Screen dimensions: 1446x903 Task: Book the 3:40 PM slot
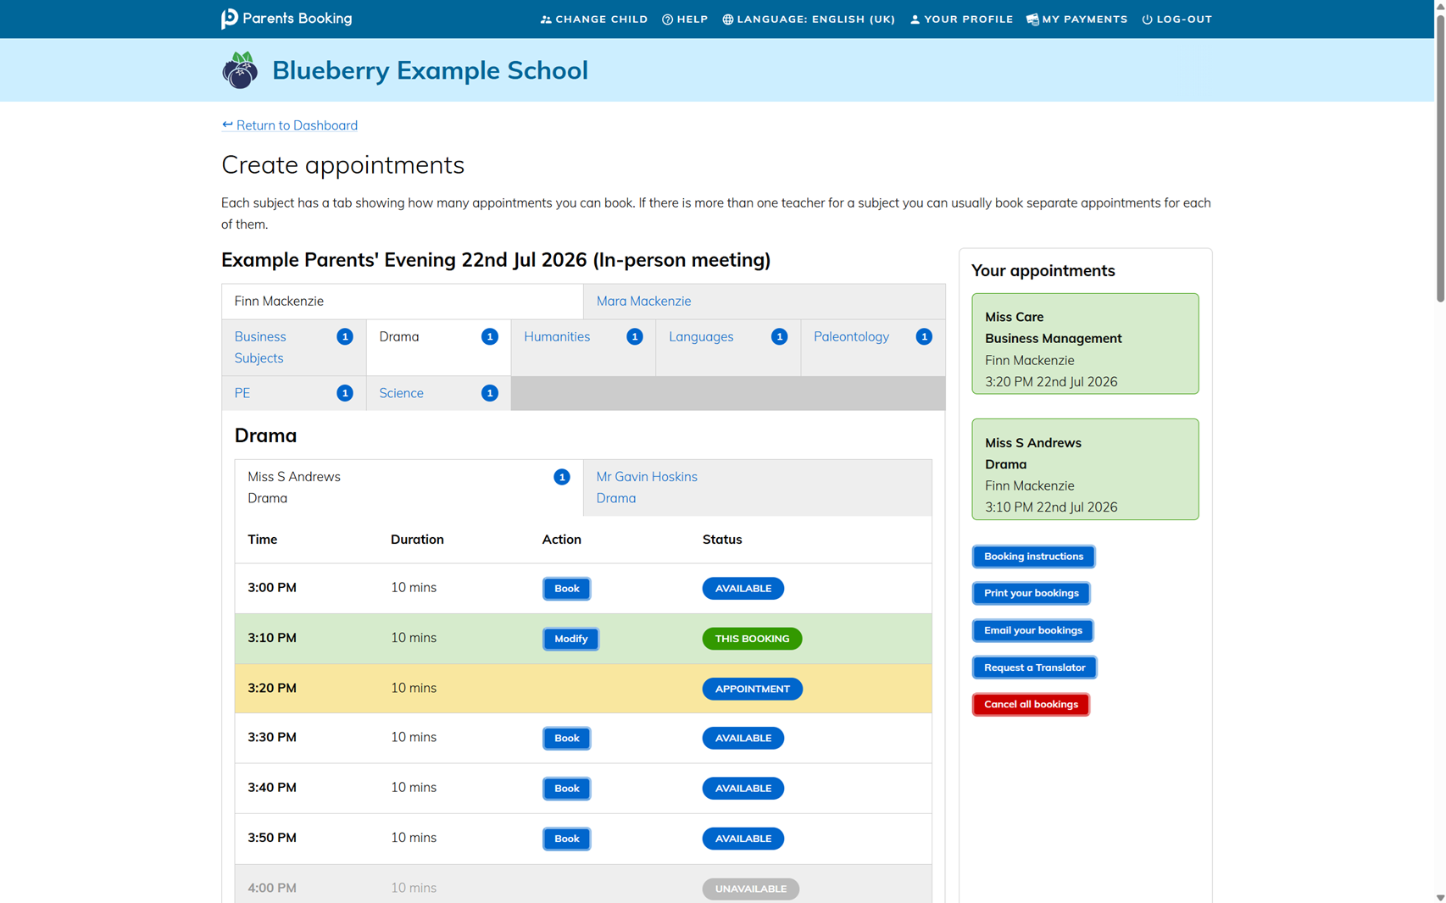coord(566,789)
